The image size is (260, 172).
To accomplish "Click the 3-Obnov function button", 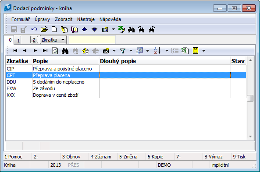I will pos(75,157).
